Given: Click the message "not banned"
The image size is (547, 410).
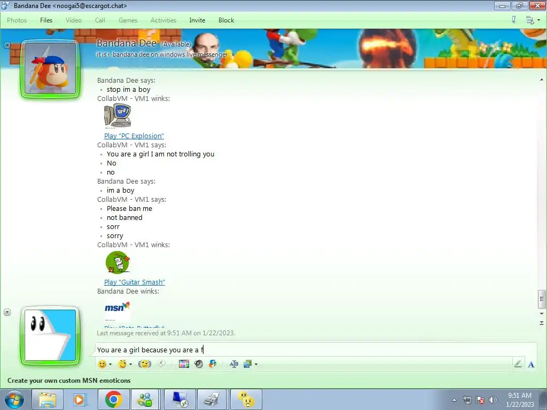Looking at the screenshot, I should 124,218.
